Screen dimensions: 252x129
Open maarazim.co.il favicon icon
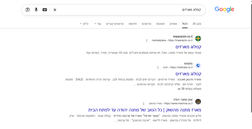(198, 38)
